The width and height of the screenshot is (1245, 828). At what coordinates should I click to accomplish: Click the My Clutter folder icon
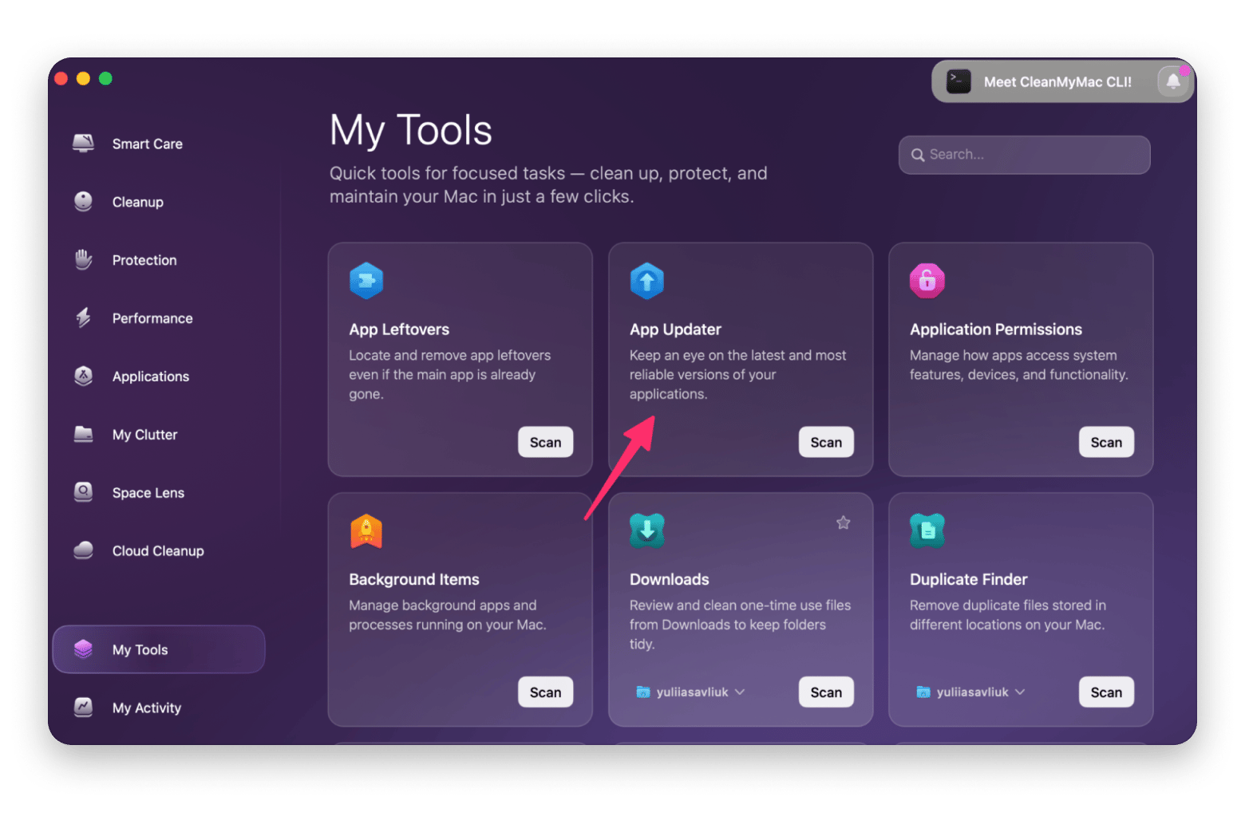[x=84, y=435]
